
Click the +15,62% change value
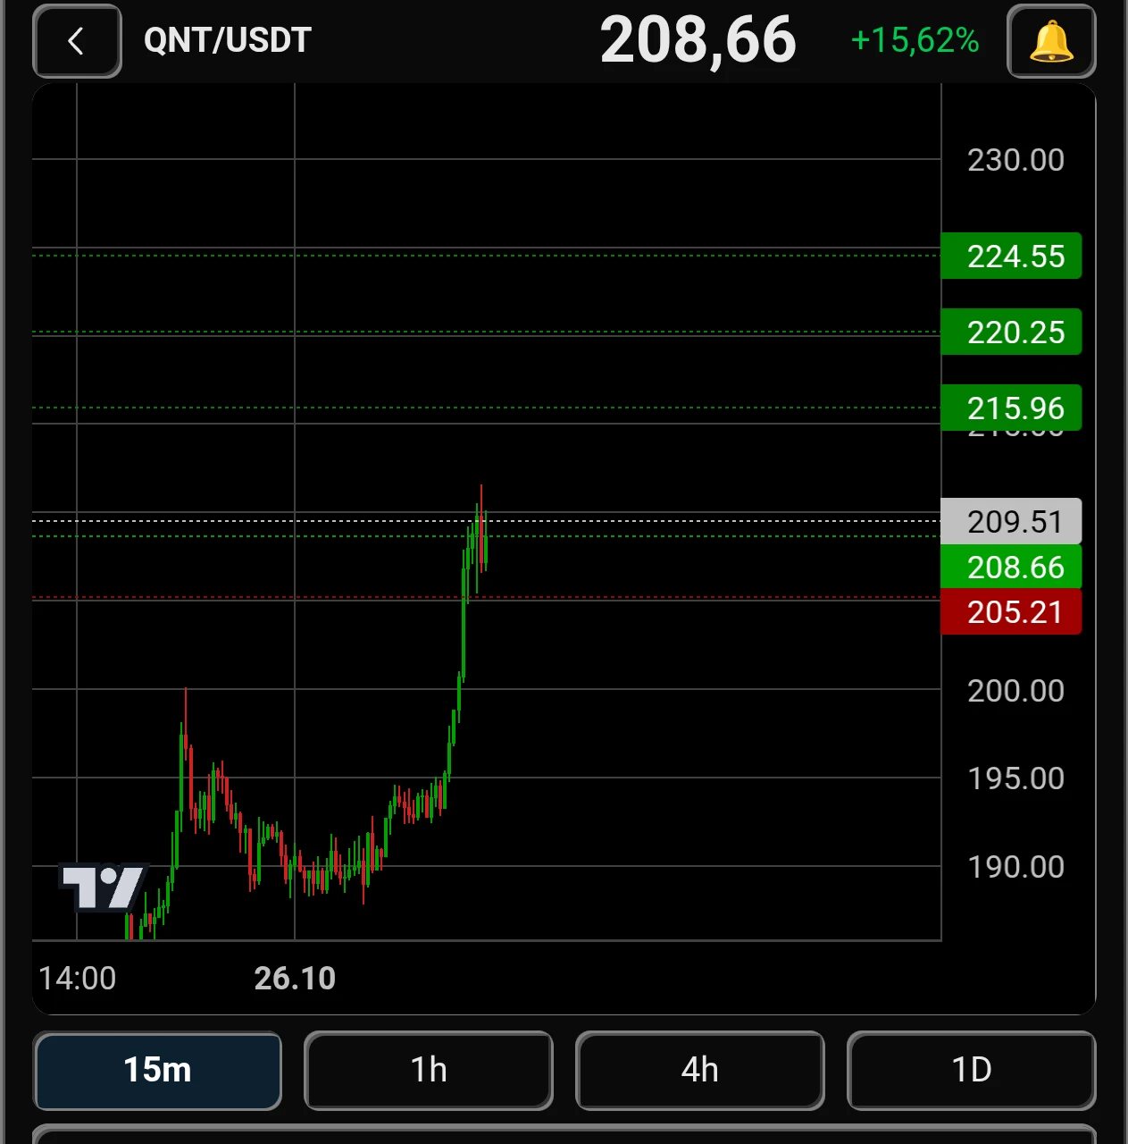[x=915, y=40]
